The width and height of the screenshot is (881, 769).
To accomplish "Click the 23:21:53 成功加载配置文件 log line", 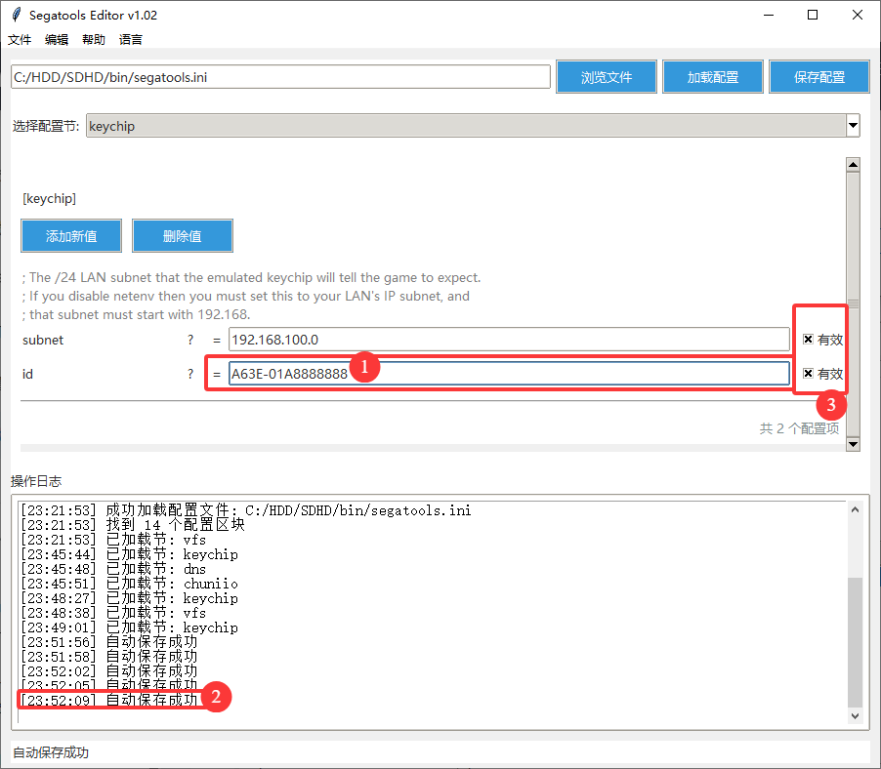I will pyautogui.click(x=245, y=510).
